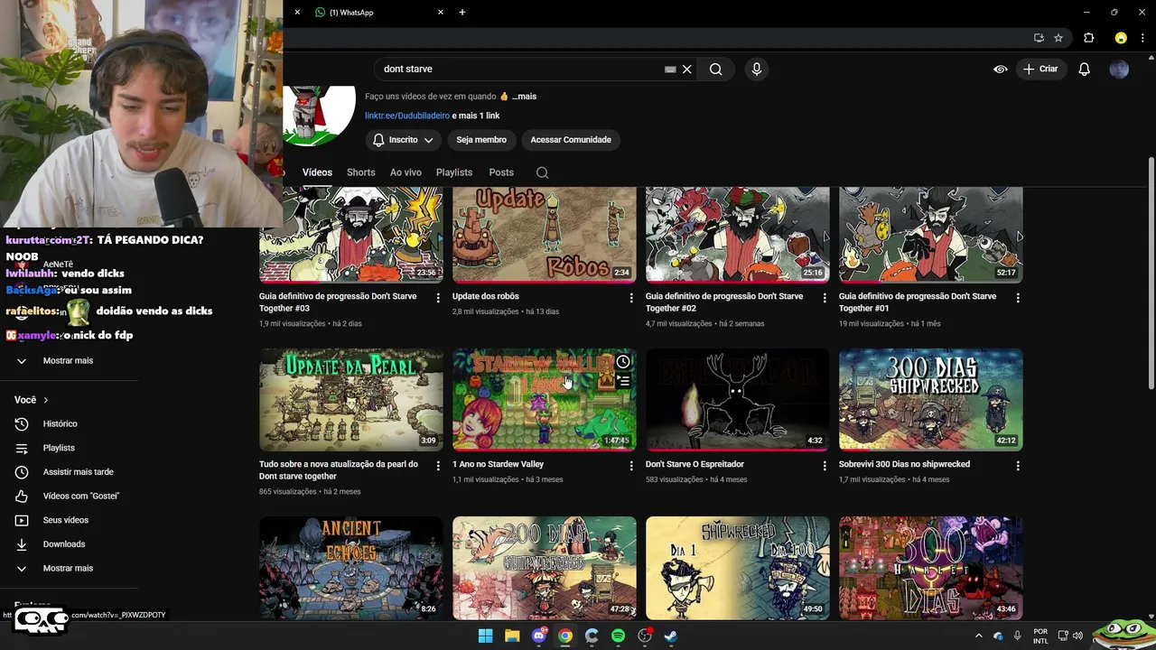Open Discord from the taskbar
Viewport: 1156px width, 650px height.
pyautogui.click(x=539, y=636)
